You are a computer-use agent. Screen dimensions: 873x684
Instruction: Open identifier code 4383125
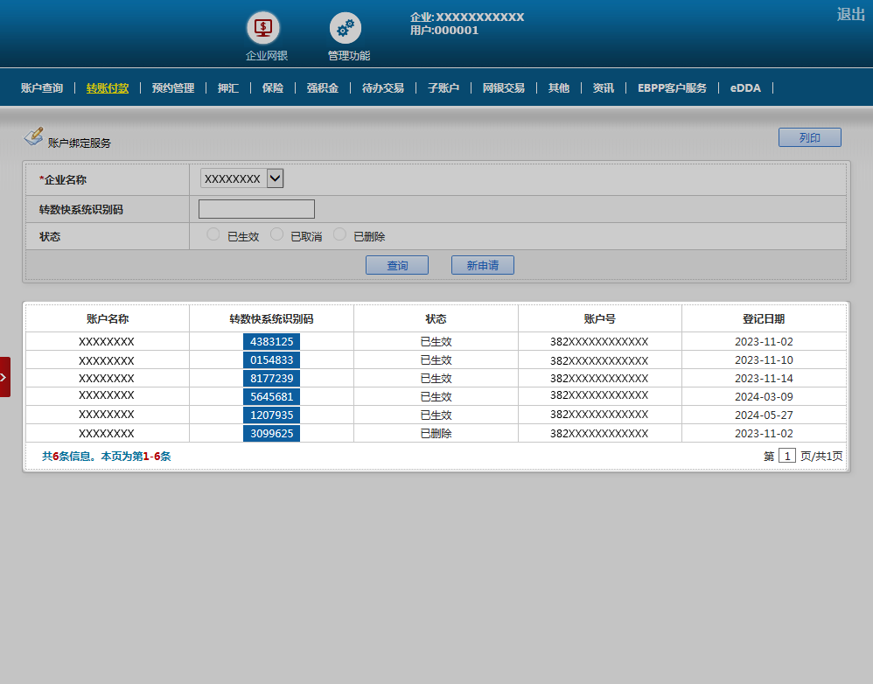tap(271, 341)
